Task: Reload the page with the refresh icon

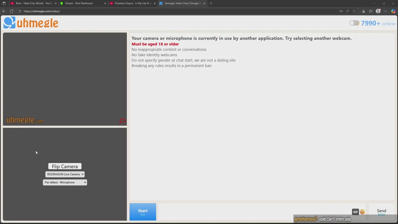Action: point(12,11)
